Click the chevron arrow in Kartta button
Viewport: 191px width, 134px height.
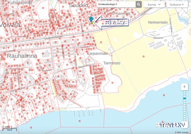tap(160, 4)
